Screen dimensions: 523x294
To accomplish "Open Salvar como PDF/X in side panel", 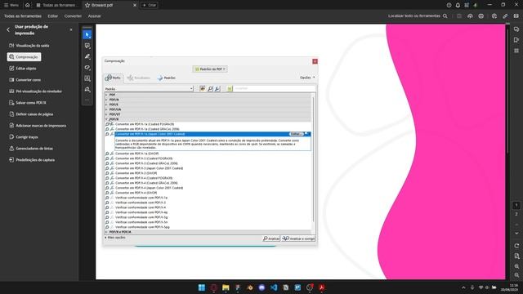I will point(28,103).
